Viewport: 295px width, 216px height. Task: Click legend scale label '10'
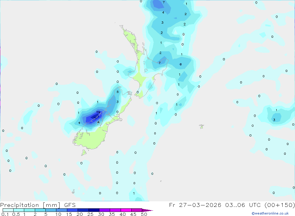pyautogui.click(x=58, y=214)
